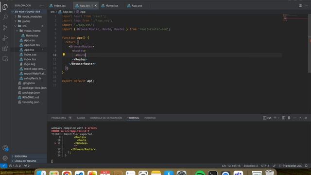The image size is (311, 175).
Task: Open README.md in the file tree
Action: click(x=31, y=97)
